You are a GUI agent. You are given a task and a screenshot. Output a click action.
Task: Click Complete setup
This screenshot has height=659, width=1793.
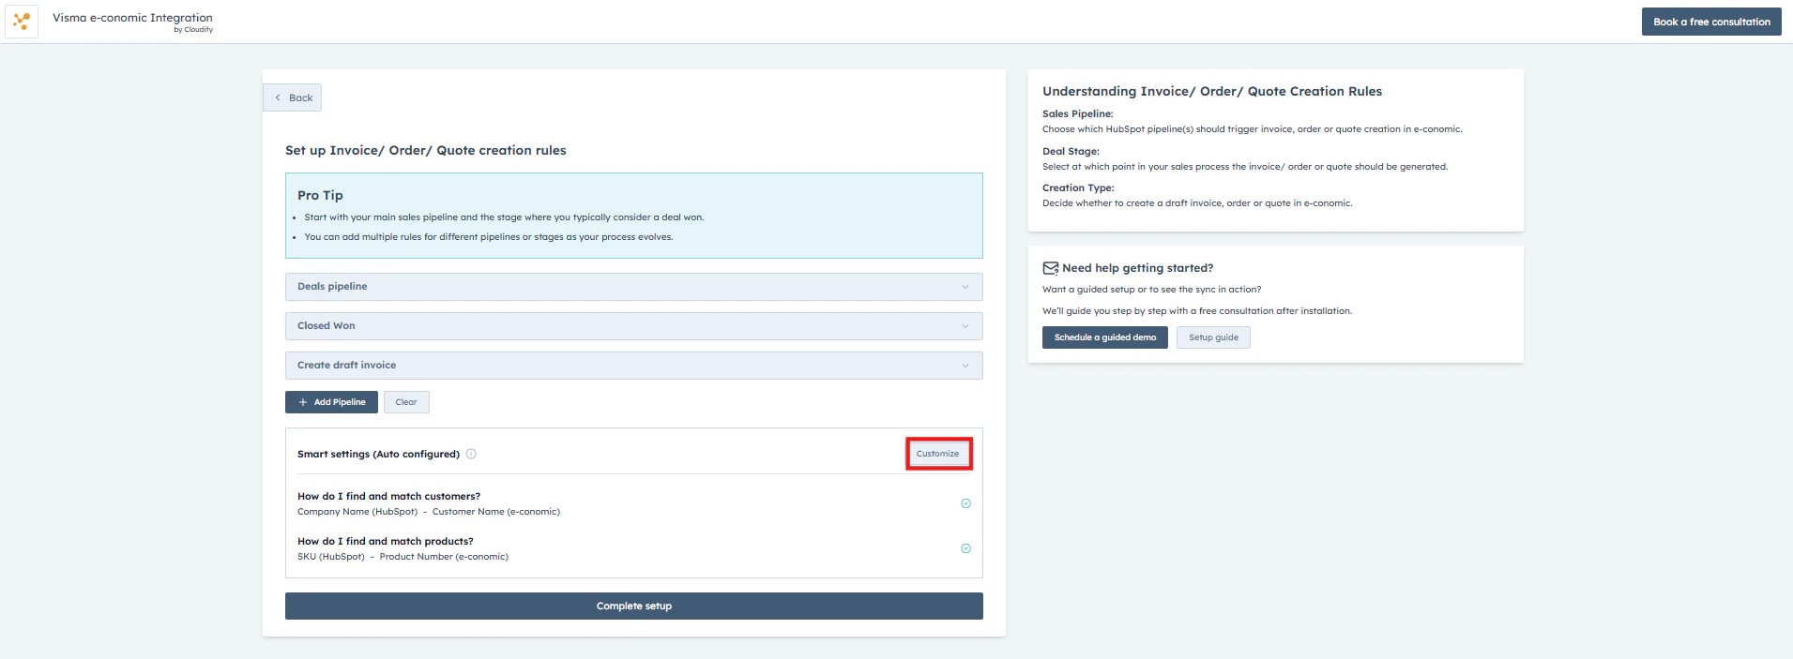pyautogui.click(x=634, y=607)
